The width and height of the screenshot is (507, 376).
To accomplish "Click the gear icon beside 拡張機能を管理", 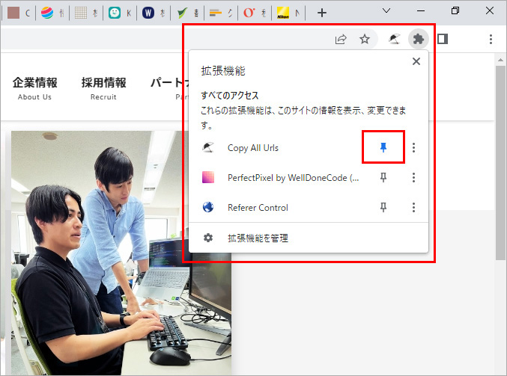I will point(208,238).
